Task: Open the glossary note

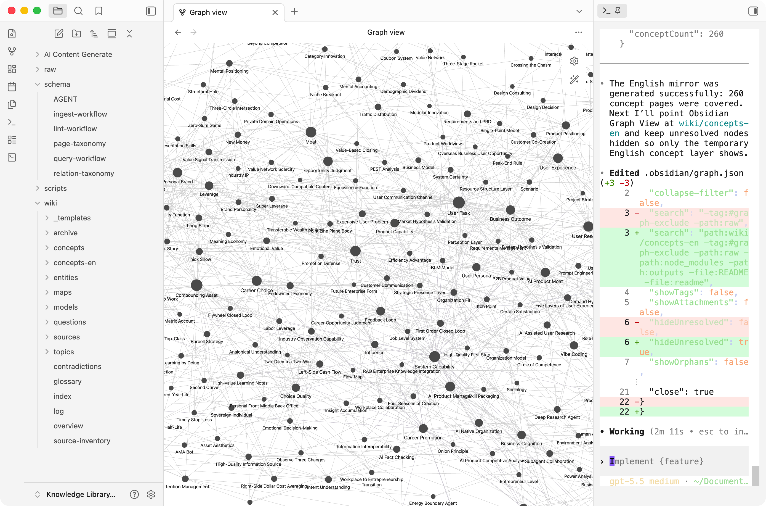Action: click(67, 381)
